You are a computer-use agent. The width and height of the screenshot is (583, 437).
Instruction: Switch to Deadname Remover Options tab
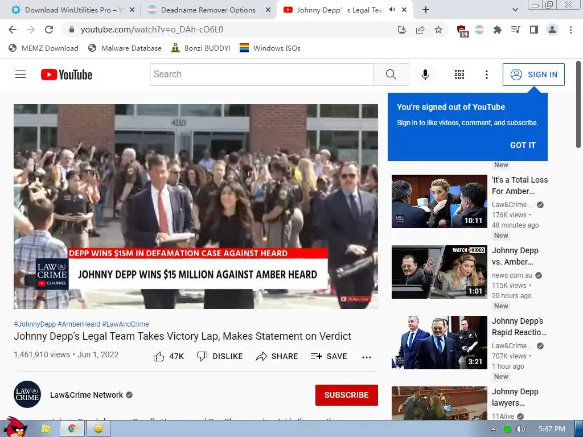(208, 10)
